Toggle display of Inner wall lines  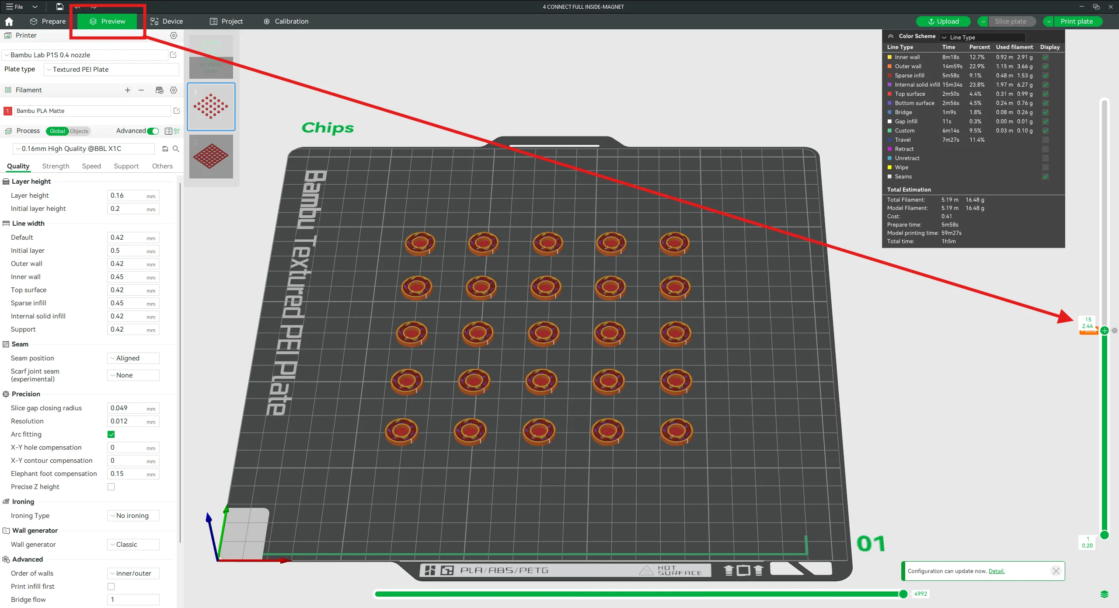[x=1046, y=57]
